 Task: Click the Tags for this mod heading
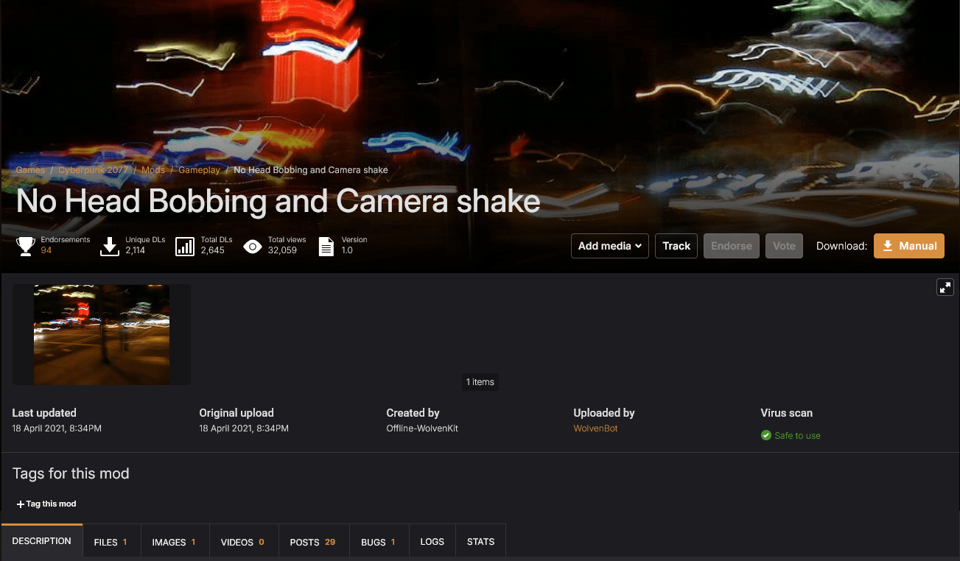click(x=71, y=473)
